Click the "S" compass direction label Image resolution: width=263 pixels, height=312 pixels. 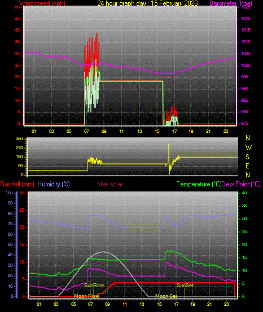click(x=247, y=157)
